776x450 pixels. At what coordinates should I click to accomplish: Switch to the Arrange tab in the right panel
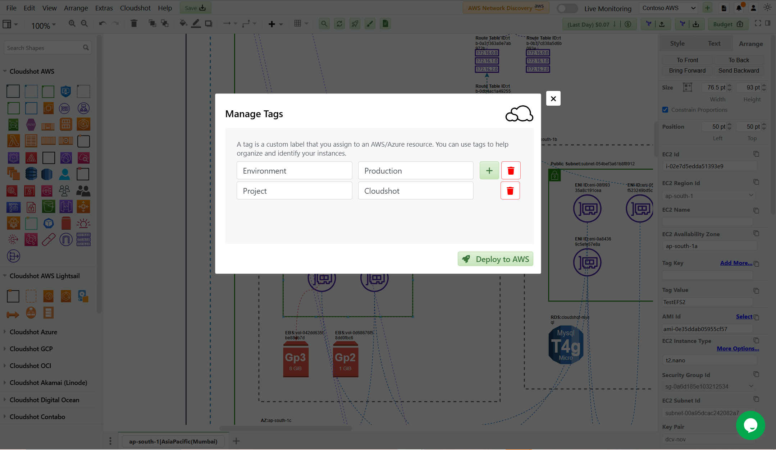751,43
